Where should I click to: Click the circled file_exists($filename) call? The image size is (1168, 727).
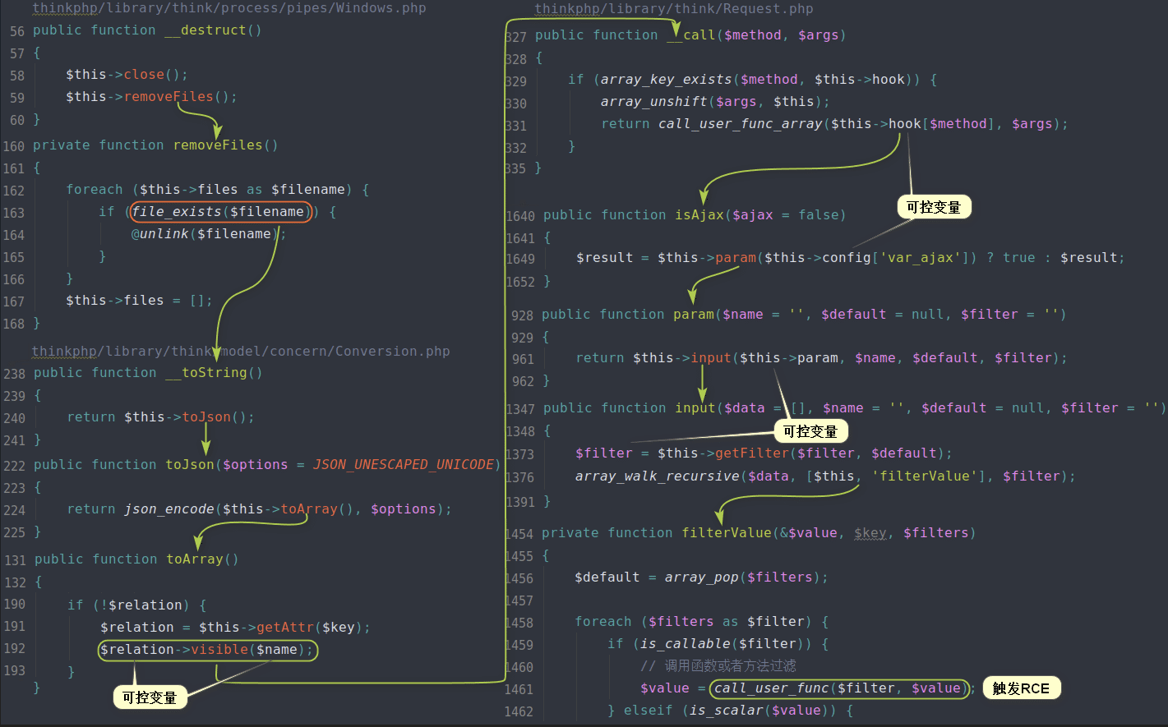pyautogui.click(x=220, y=212)
